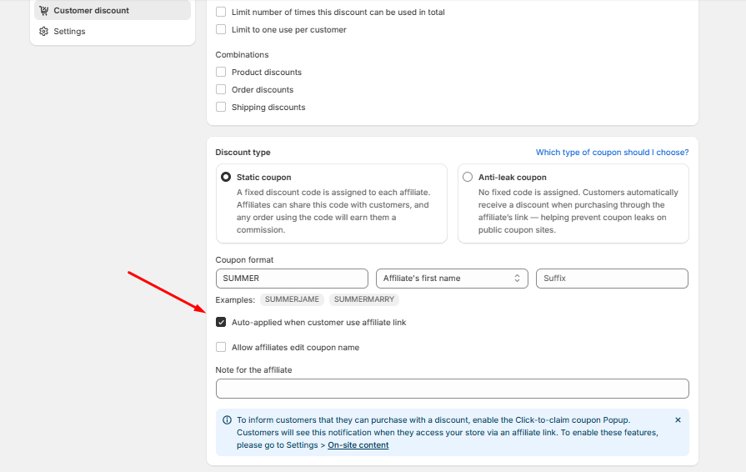Click into the coupon Suffix field

612,279
